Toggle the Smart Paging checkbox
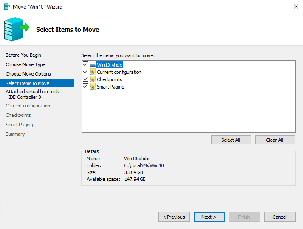 85,86
